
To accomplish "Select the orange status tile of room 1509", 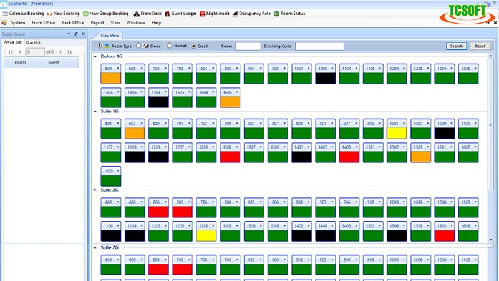I will [420, 157].
